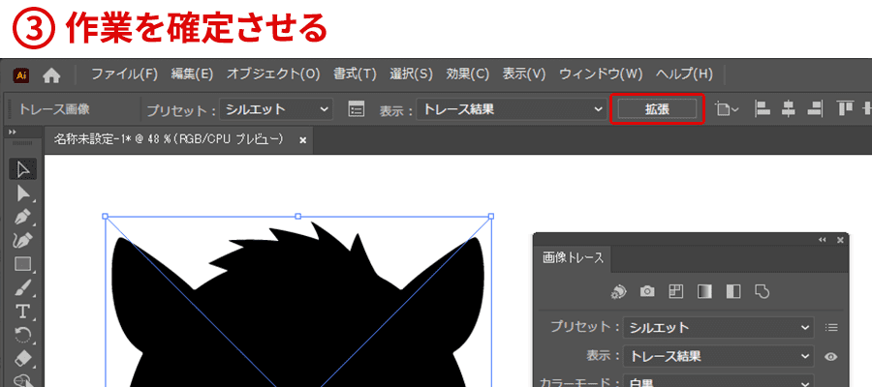Align objects horizontally right
The height and width of the screenshot is (387, 872).
point(814,108)
